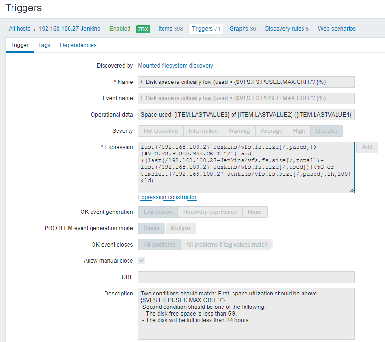The height and width of the screenshot is (342, 385).
Task: Set OK event generation to None
Action: [255, 212]
